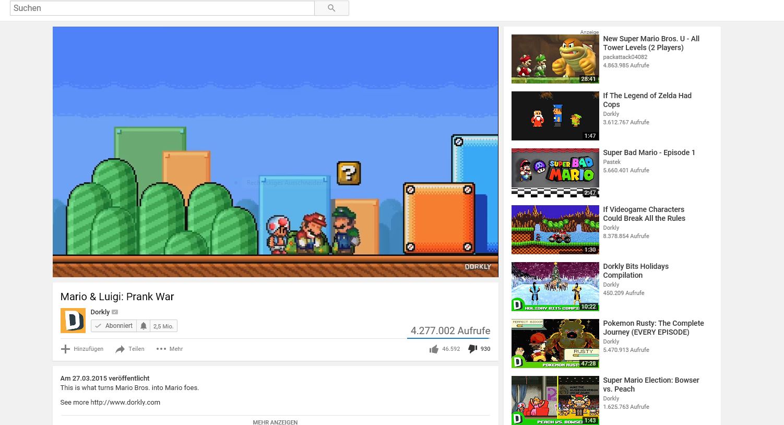Toggle the notification bell icon
The width and height of the screenshot is (784, 425).
click(x=144, y=326)
